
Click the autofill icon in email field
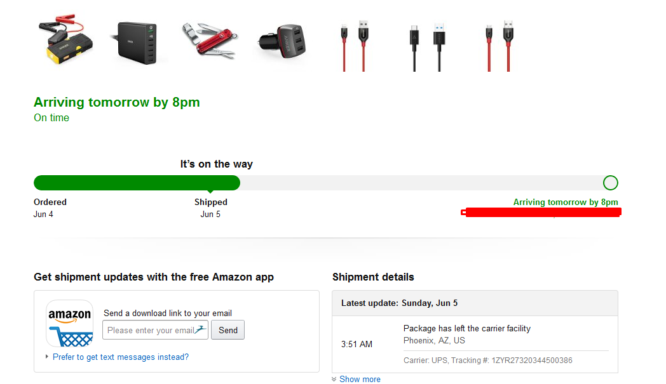point(200,329)
